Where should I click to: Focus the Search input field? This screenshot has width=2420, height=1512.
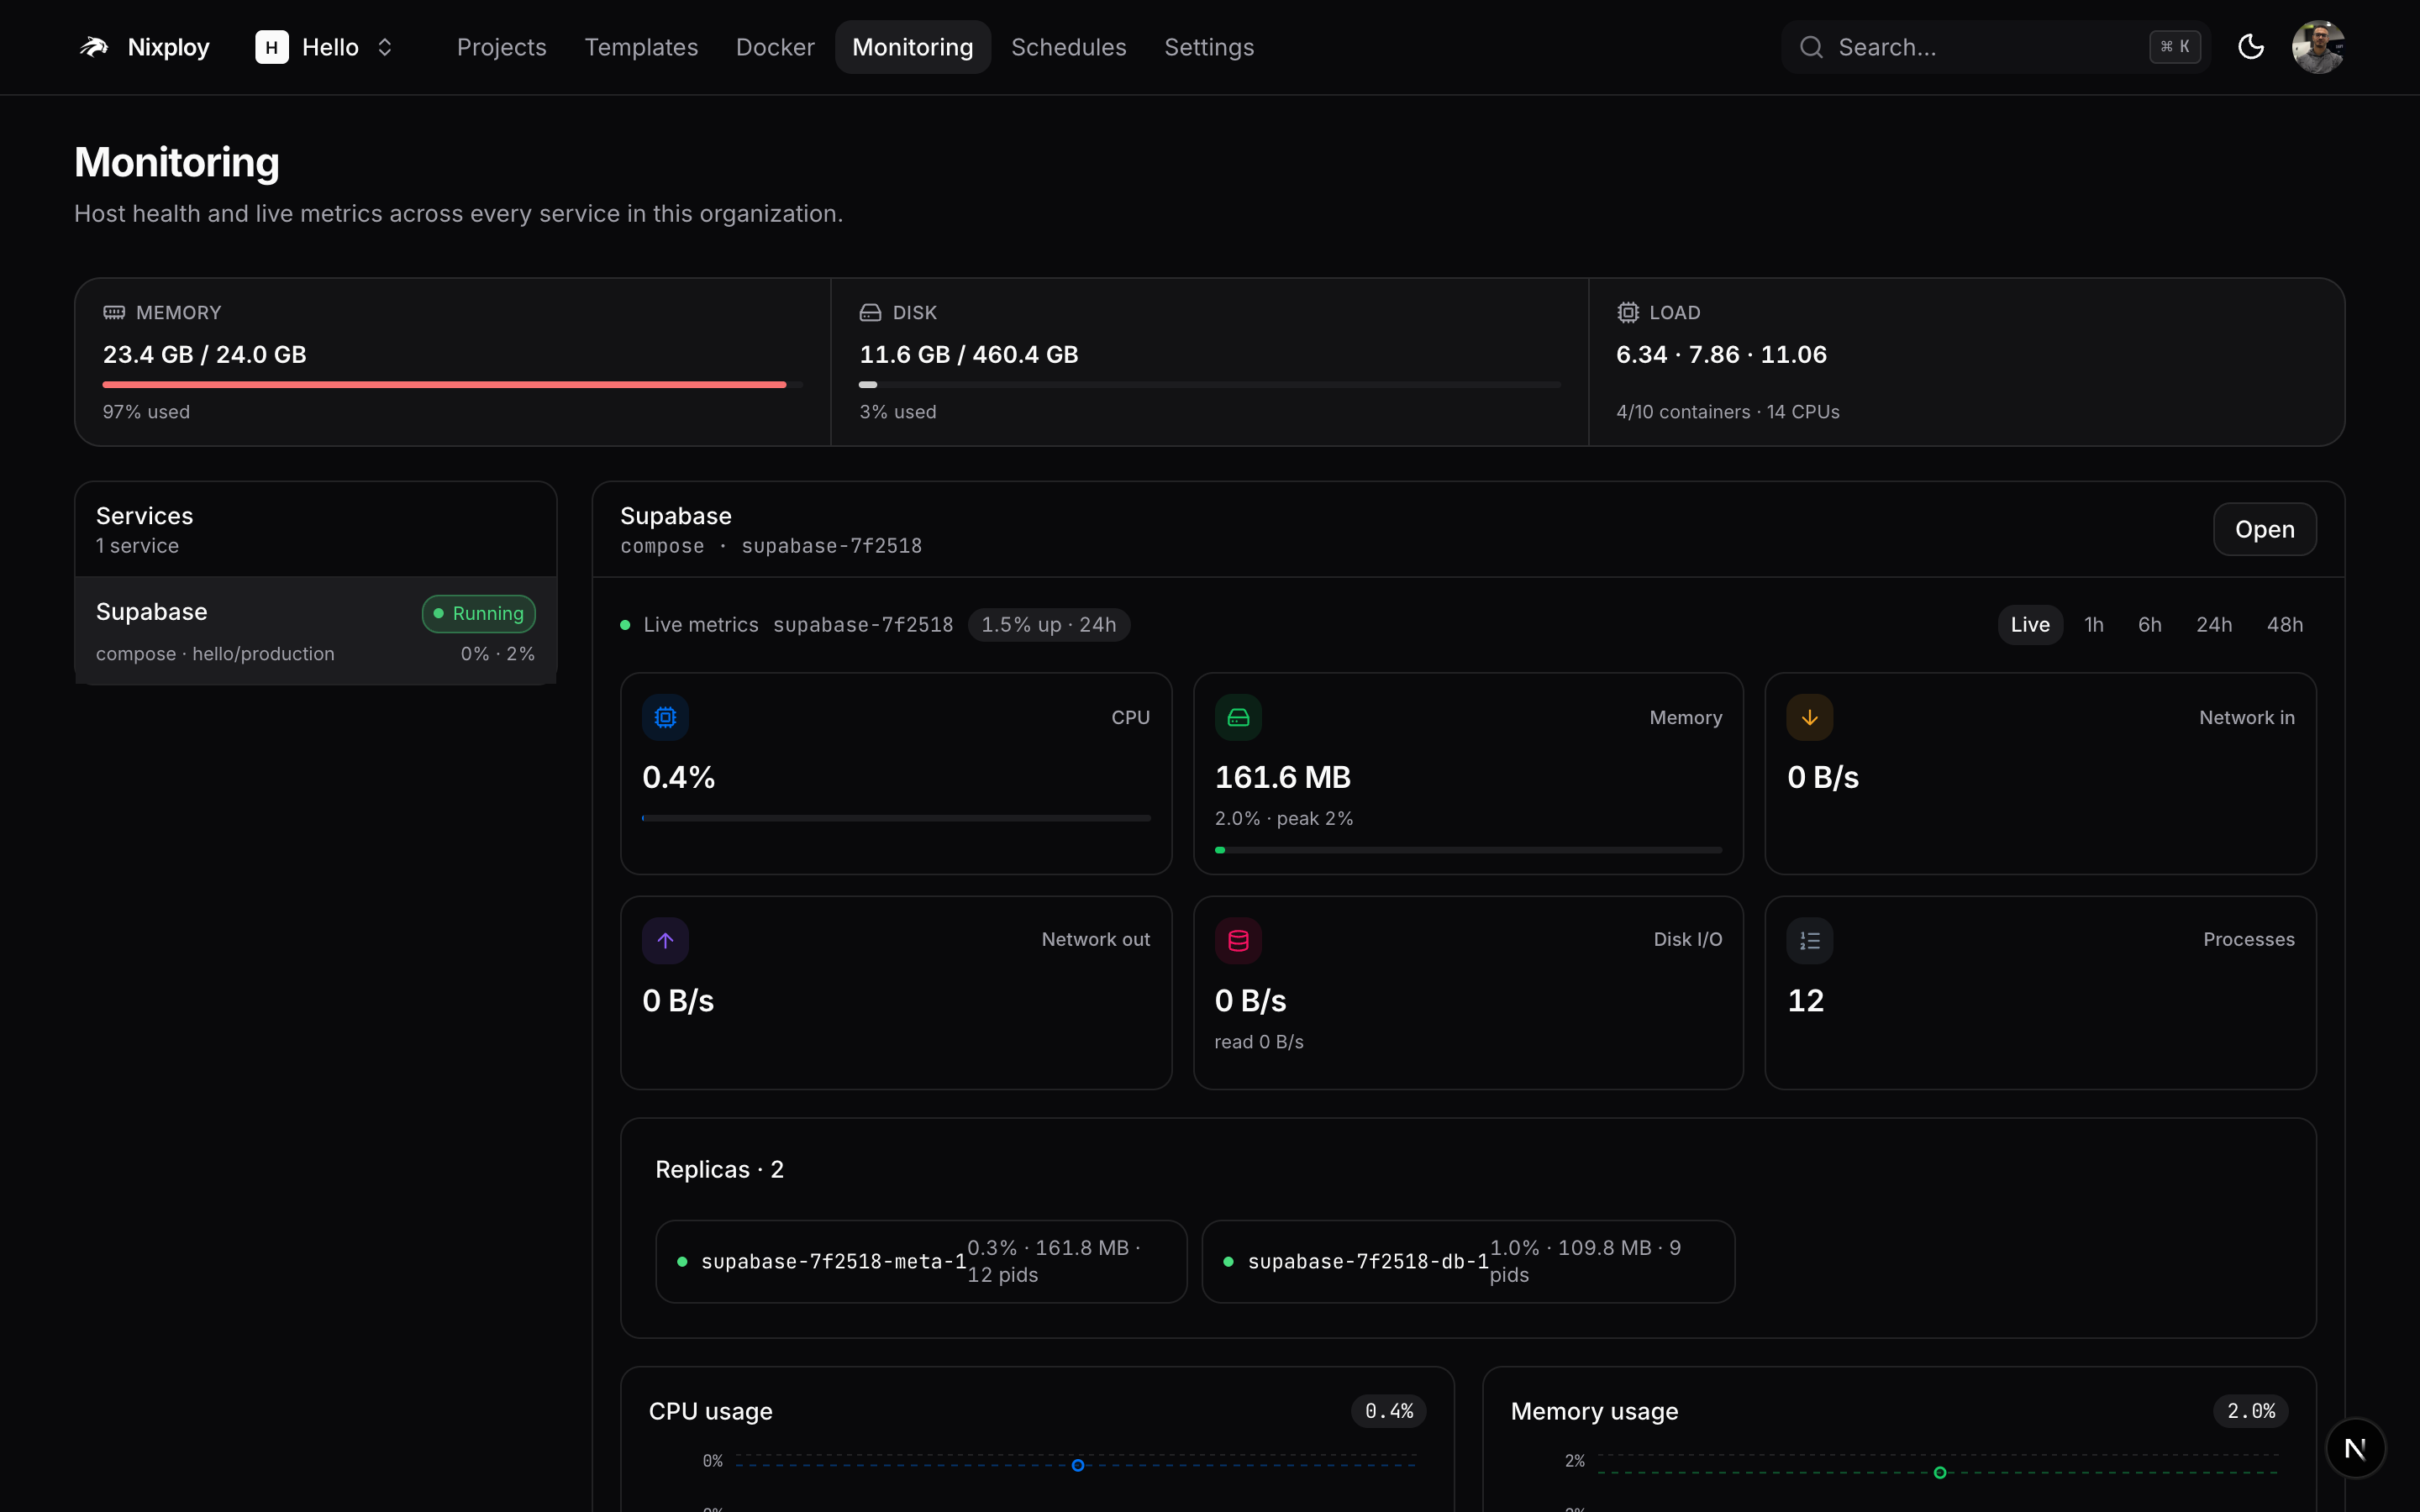point(1995,47)
